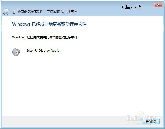Click the word Audio in the device name
Screen dimensions: 165x129
pyautogui.click(x=55, y=51)
